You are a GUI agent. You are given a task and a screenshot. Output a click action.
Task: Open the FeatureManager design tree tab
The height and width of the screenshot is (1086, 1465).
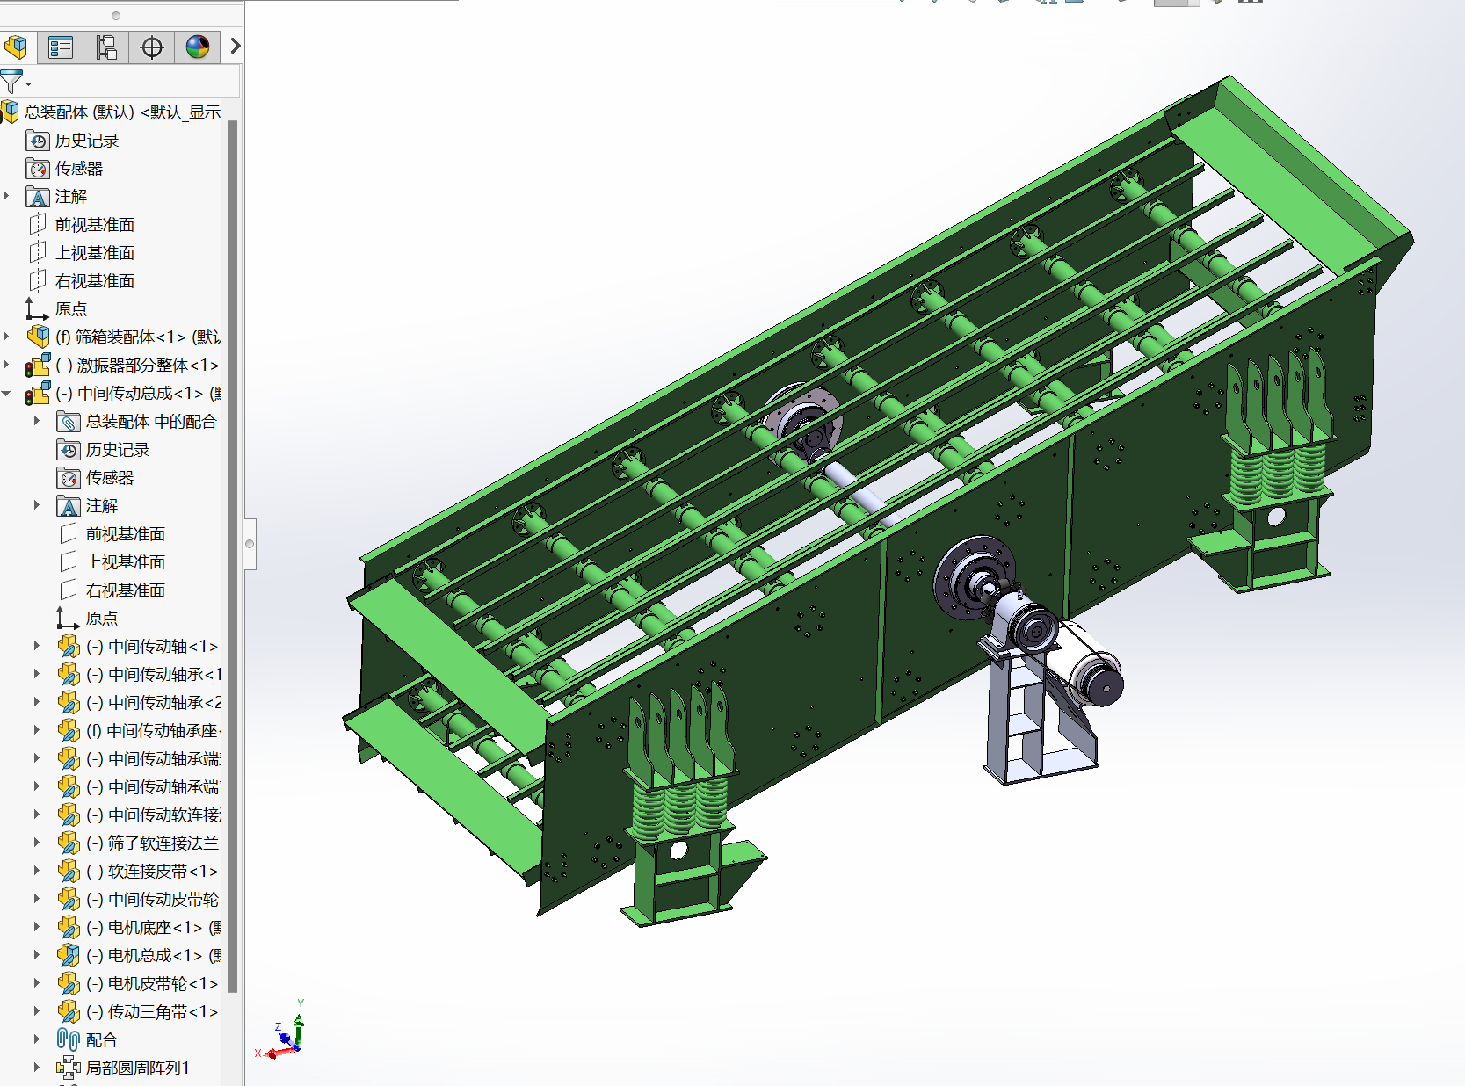tap(16, 47)
